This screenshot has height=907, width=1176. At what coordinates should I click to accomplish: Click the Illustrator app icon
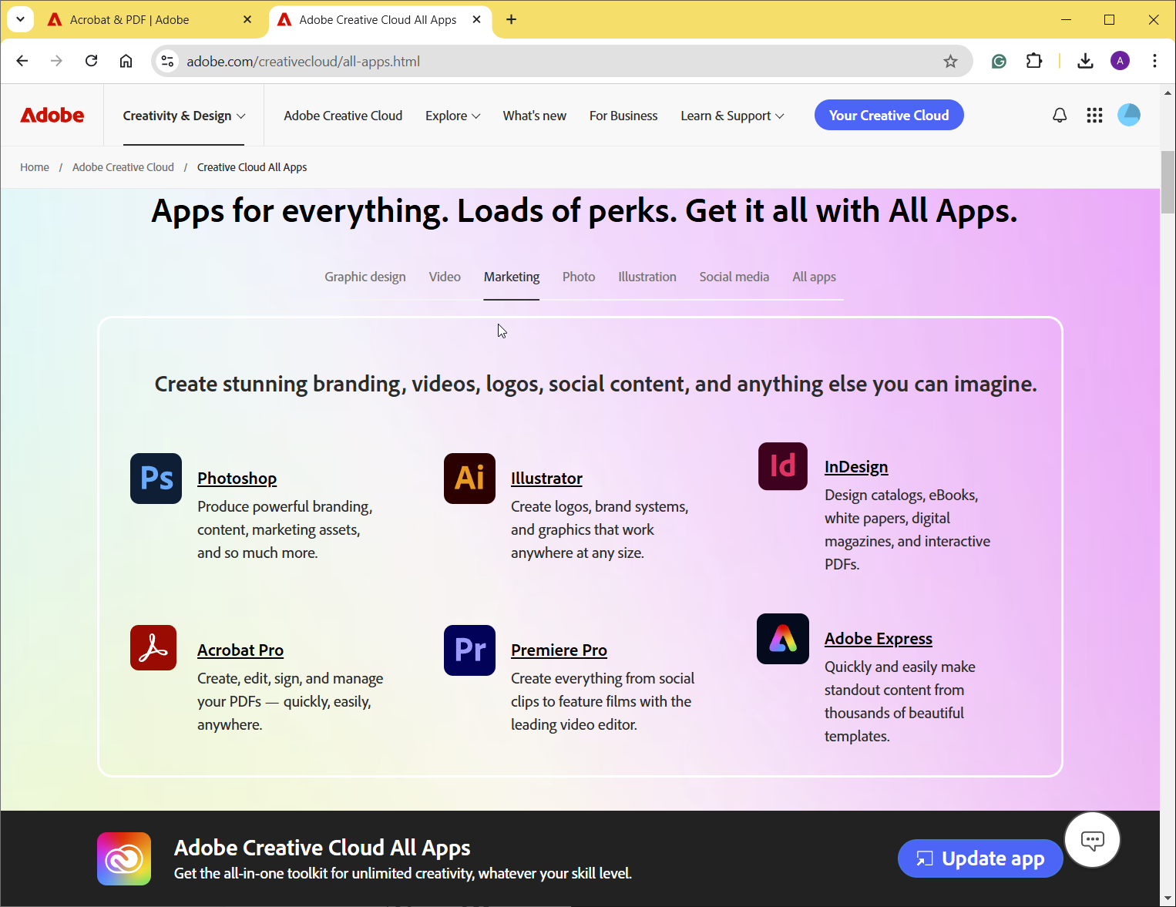pyautogui.click(x=469, y=478)
